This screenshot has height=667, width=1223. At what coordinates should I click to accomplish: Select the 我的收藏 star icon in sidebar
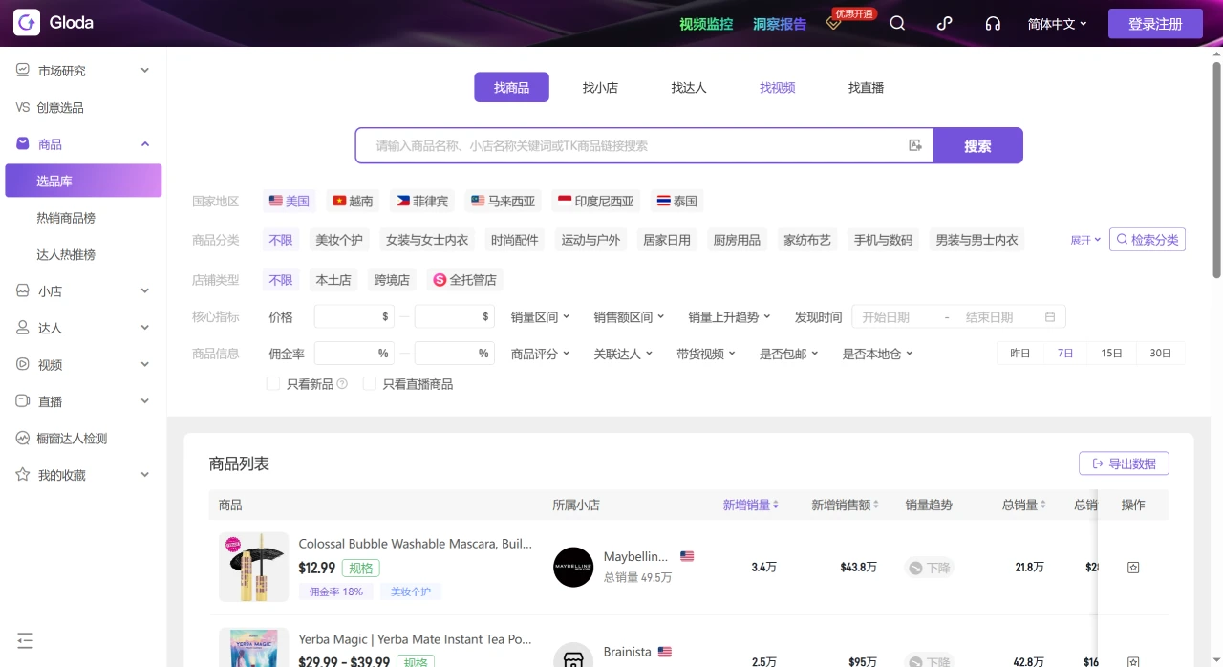tap(21, 475)
